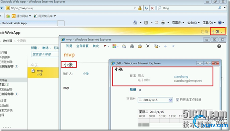Toggle 只显示工作时间 checkbox

177,100
